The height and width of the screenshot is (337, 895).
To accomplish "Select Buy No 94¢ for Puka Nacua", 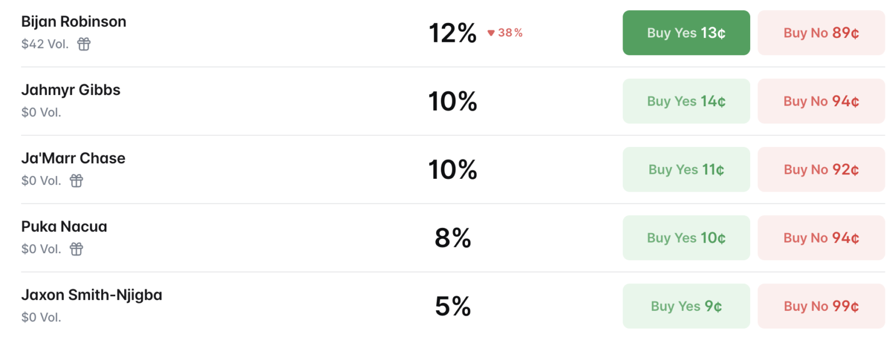I will point(821,238).
